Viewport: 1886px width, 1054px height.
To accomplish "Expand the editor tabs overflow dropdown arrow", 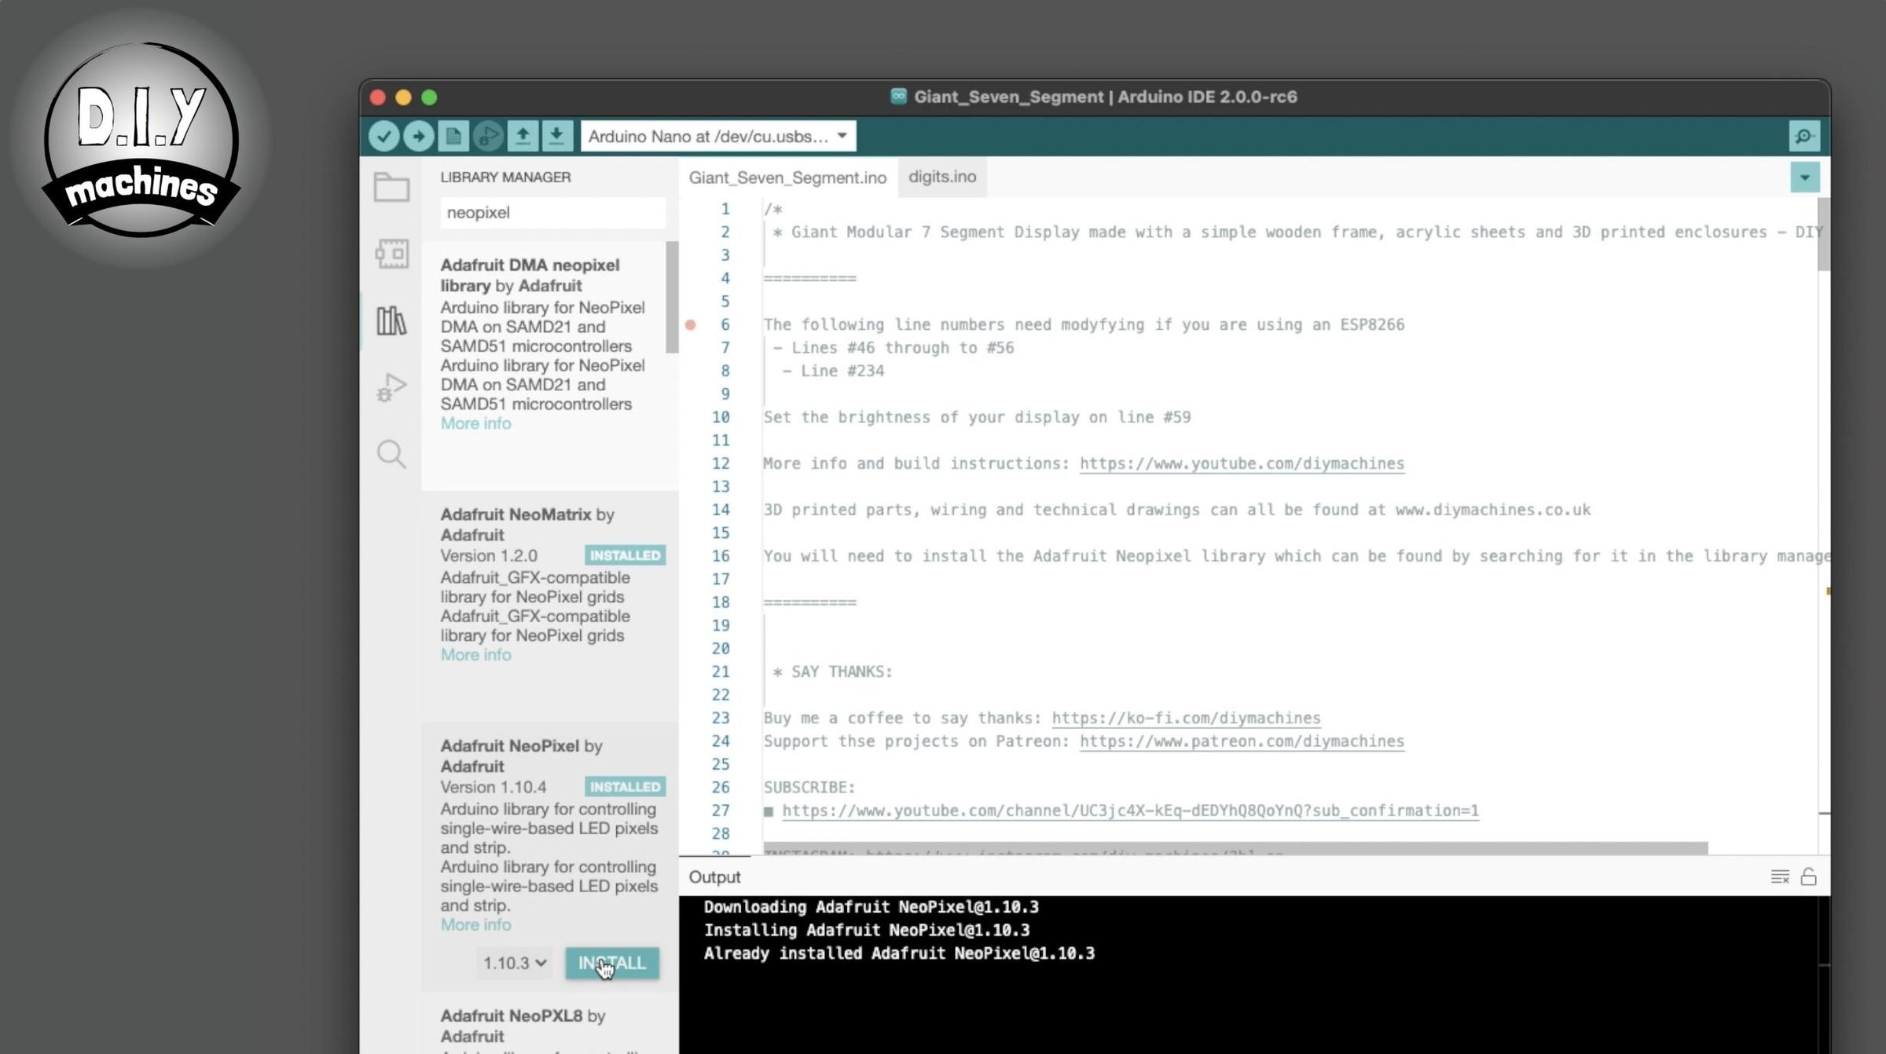I will [1804, 177].
